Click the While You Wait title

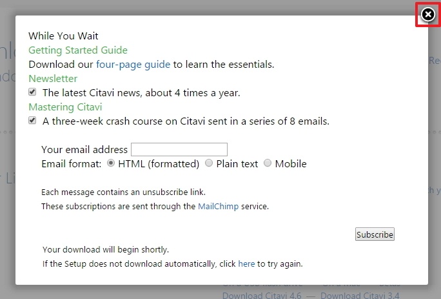coord(63,36)
